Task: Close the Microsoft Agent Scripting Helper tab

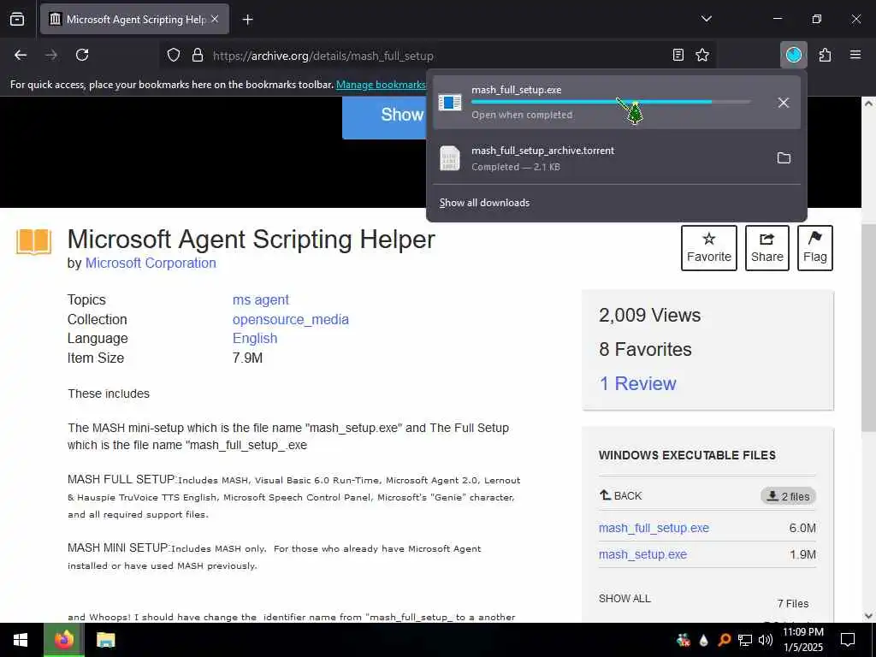Action: click(215, 19)
